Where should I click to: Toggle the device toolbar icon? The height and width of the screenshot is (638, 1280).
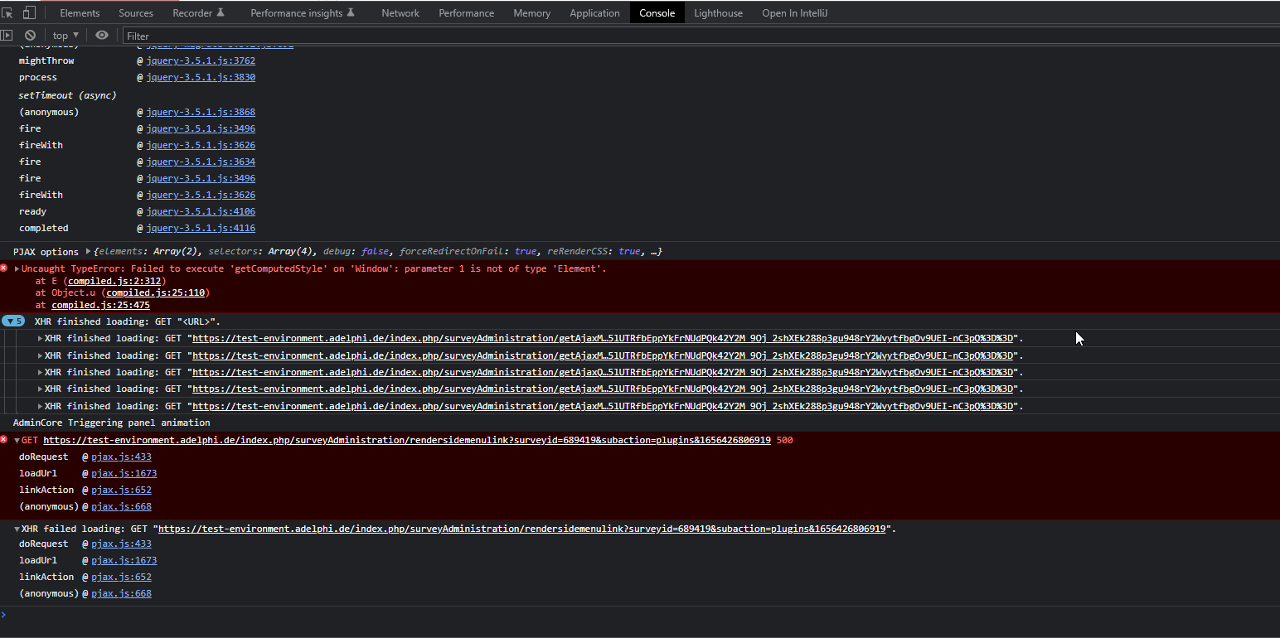tap(29, 12)
